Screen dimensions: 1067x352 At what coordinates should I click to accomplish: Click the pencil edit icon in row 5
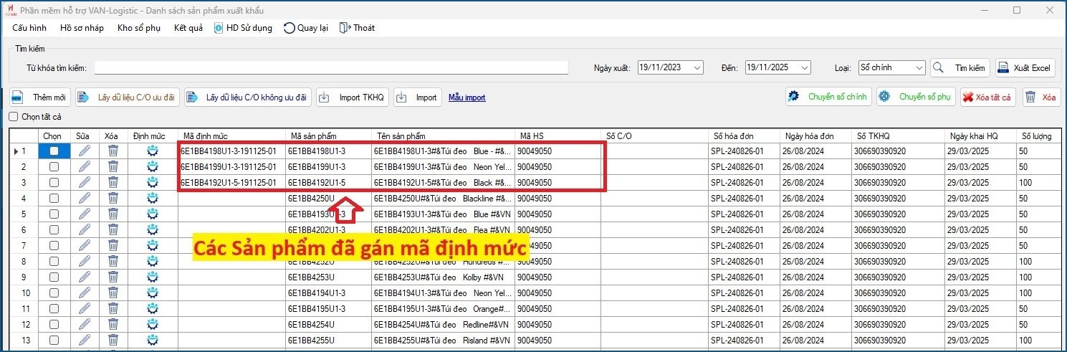(85, 214)
